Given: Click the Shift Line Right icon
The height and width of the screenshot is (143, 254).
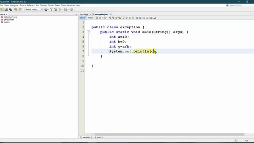Looking at the screenshot, I should coord(140,18).
